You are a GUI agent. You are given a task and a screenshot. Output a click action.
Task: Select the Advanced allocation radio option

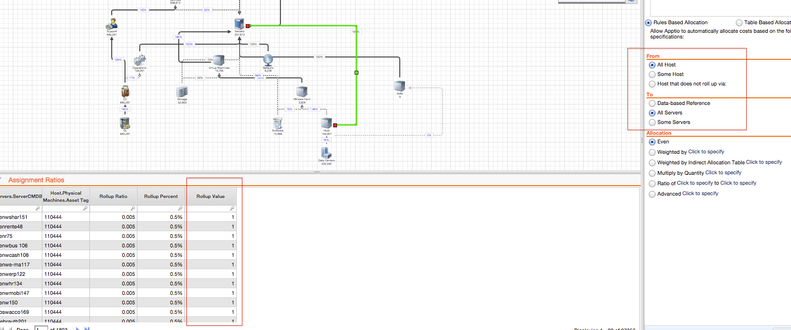pos(652,194)
